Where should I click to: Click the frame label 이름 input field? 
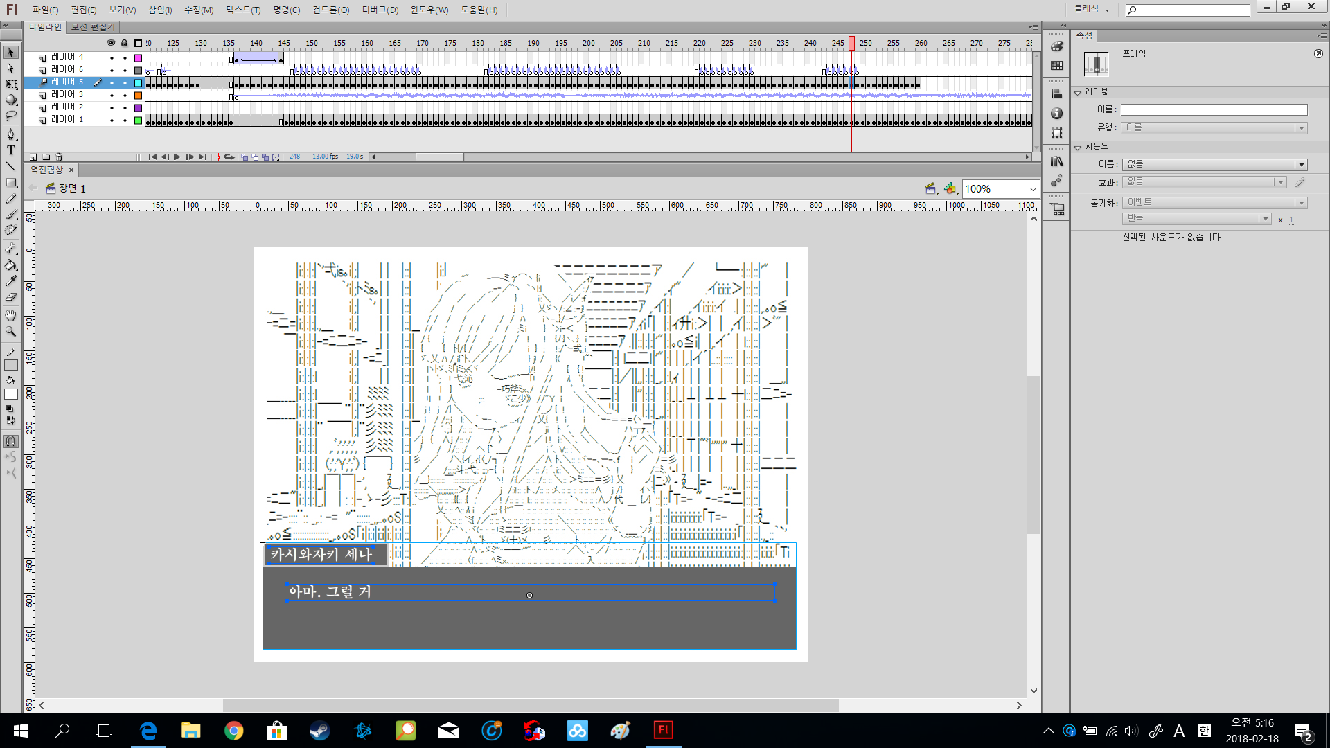pos(1214,109)
